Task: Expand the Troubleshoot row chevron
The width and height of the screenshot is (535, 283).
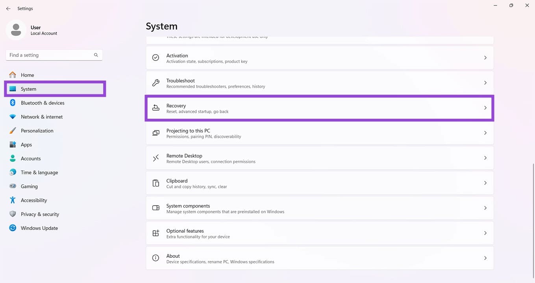Action: point(485,83)
